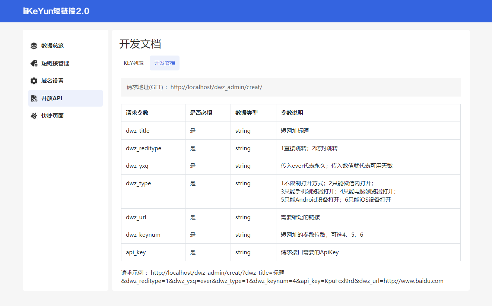The image size is (492, 306).
Task: Select the 开发文档 tab
Action: (x=164, y=63)
